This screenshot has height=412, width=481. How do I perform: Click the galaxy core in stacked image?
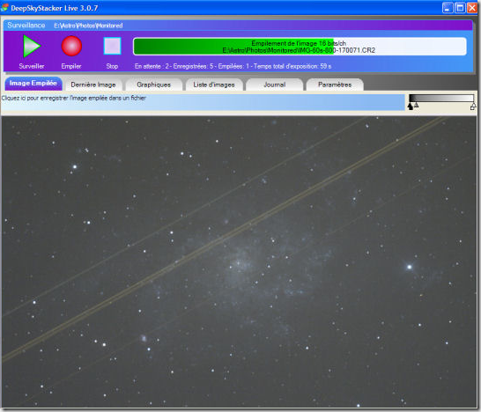(238, 263)
